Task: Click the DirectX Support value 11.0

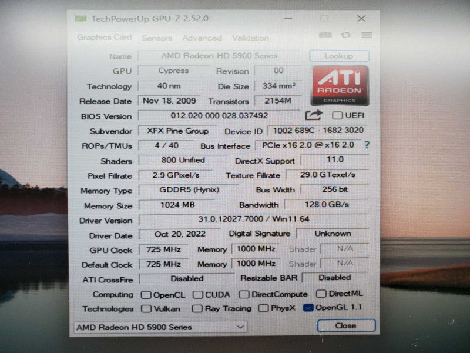Action: [x=335, y=159]
